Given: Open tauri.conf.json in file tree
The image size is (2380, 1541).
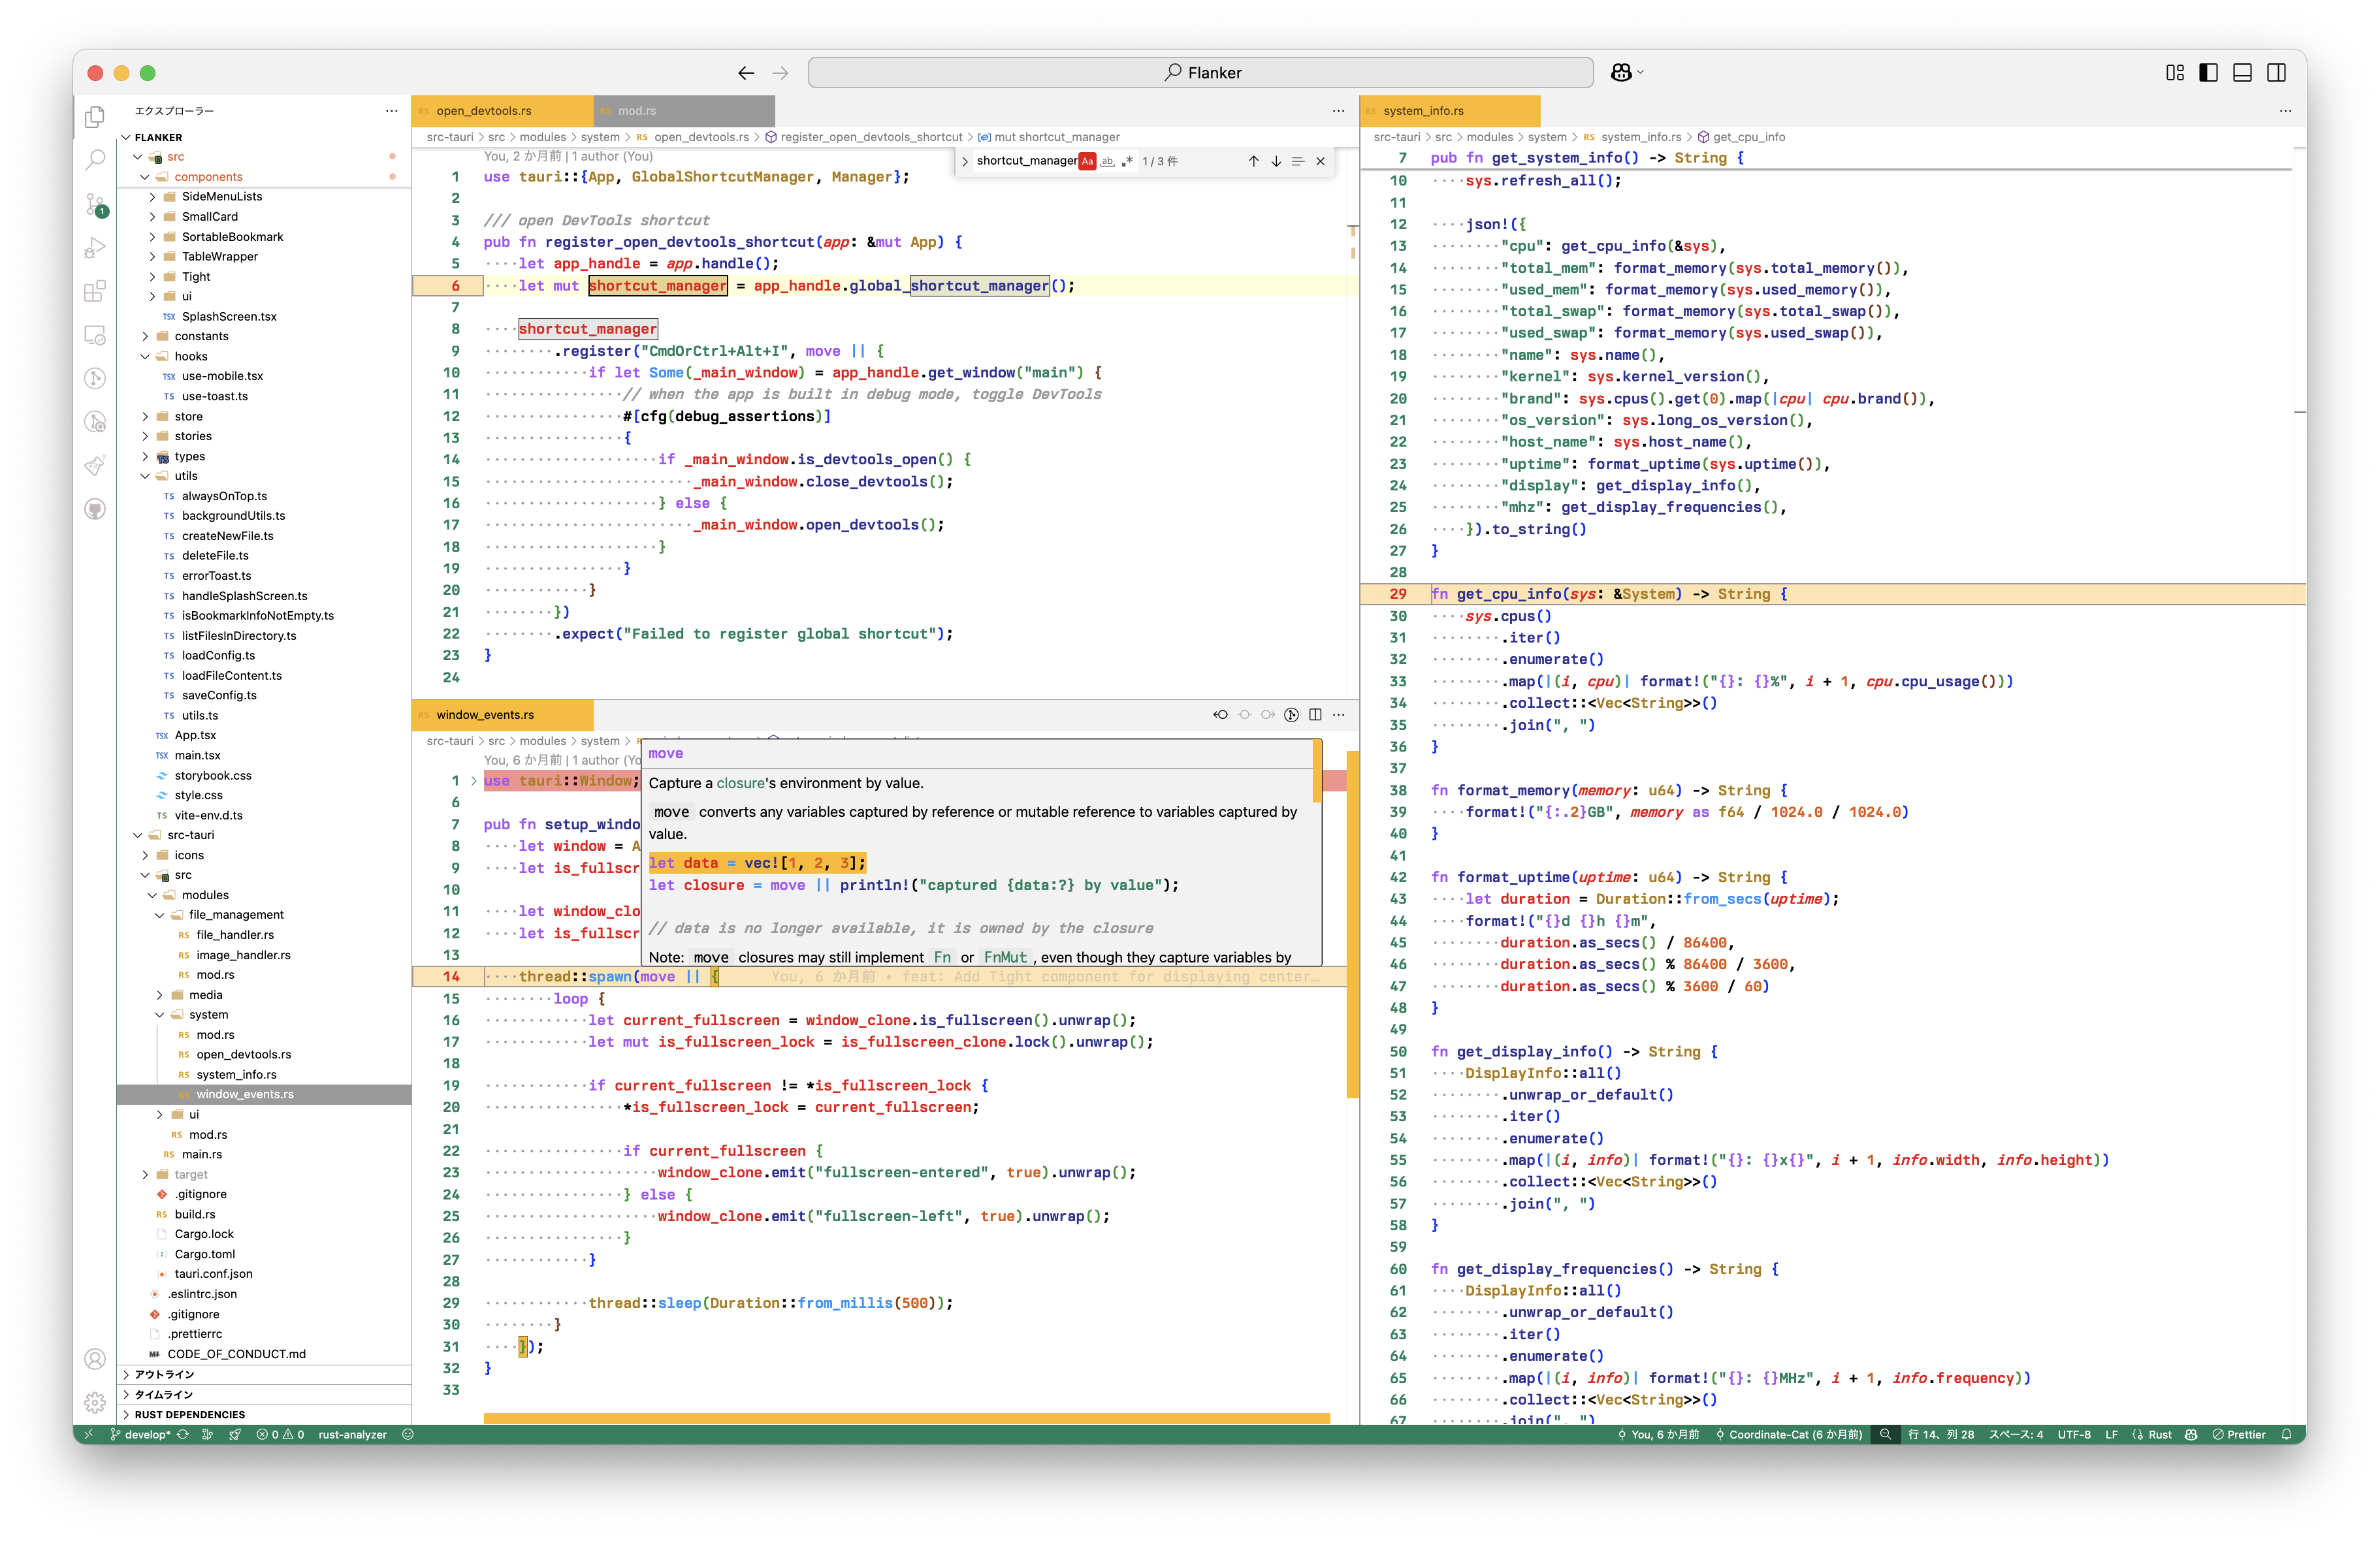Looking at the screenshot, I should pyautogui.click(x=213, y=1274).
